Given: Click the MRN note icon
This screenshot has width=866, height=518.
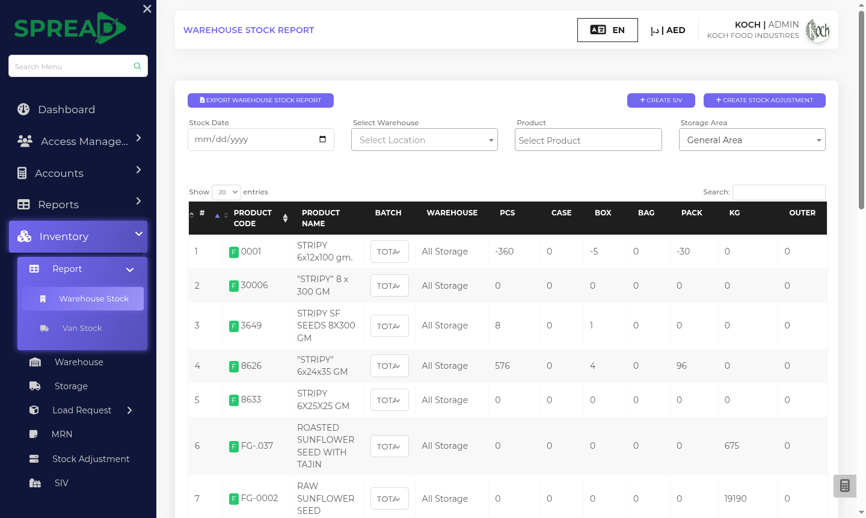Looking at the screenshot, I should point(34,434).
